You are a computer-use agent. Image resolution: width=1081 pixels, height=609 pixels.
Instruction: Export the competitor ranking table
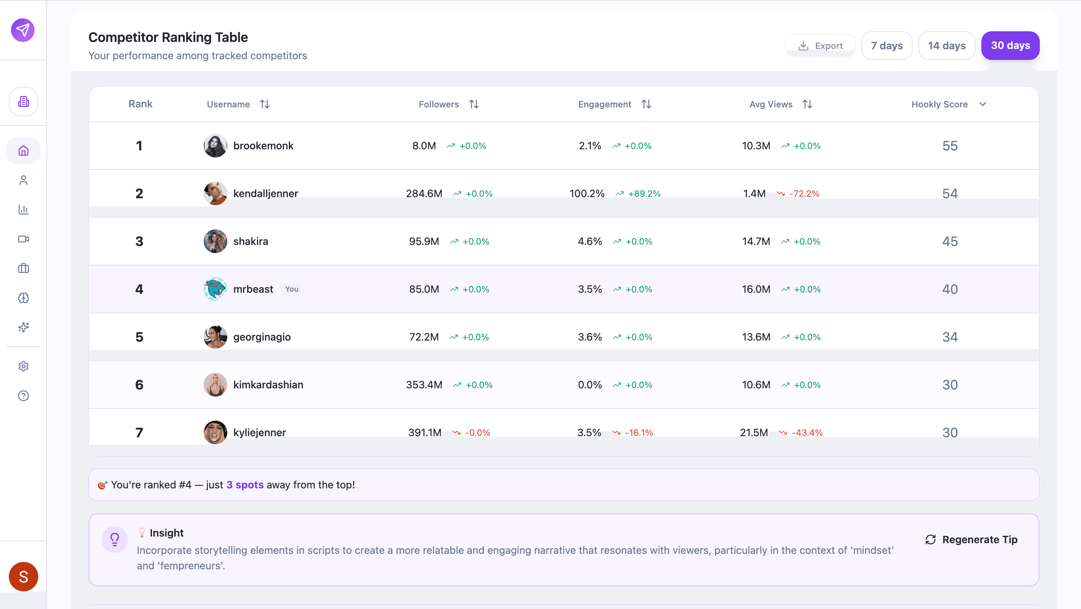(x=820, y=45)
